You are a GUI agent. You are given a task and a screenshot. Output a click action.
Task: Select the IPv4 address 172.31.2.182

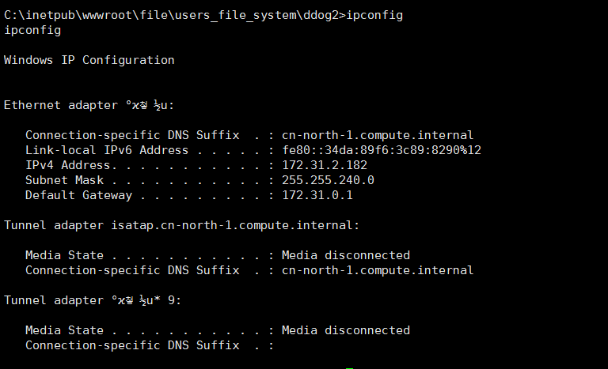[x=325, y=165]
